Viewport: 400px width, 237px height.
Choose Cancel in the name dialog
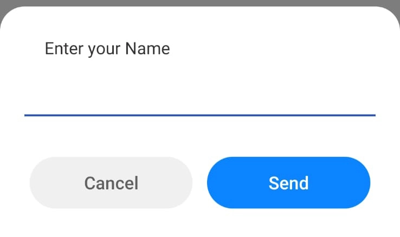[x=111, y=183]
